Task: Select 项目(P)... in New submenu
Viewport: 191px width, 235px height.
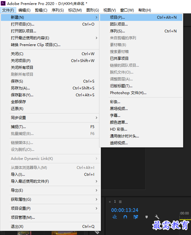Action: coord(141,17)
